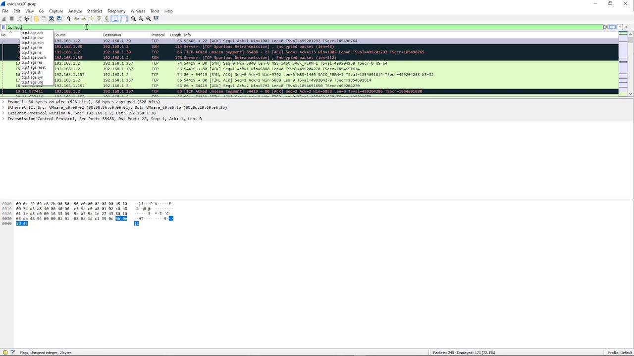Click Profile: Default in status bar
The width and height of the screenshot is (634, 356).
[x=620, y=353]
